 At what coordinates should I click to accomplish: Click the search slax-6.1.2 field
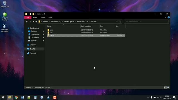pos(146,22)
